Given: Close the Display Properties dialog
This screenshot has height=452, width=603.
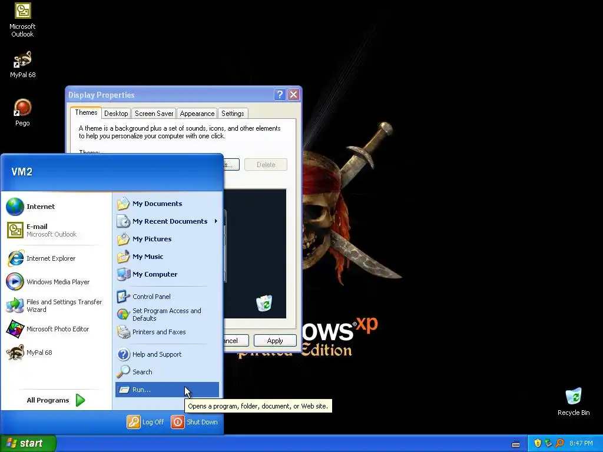Looking at the screenshot, I should coord(293,95).
